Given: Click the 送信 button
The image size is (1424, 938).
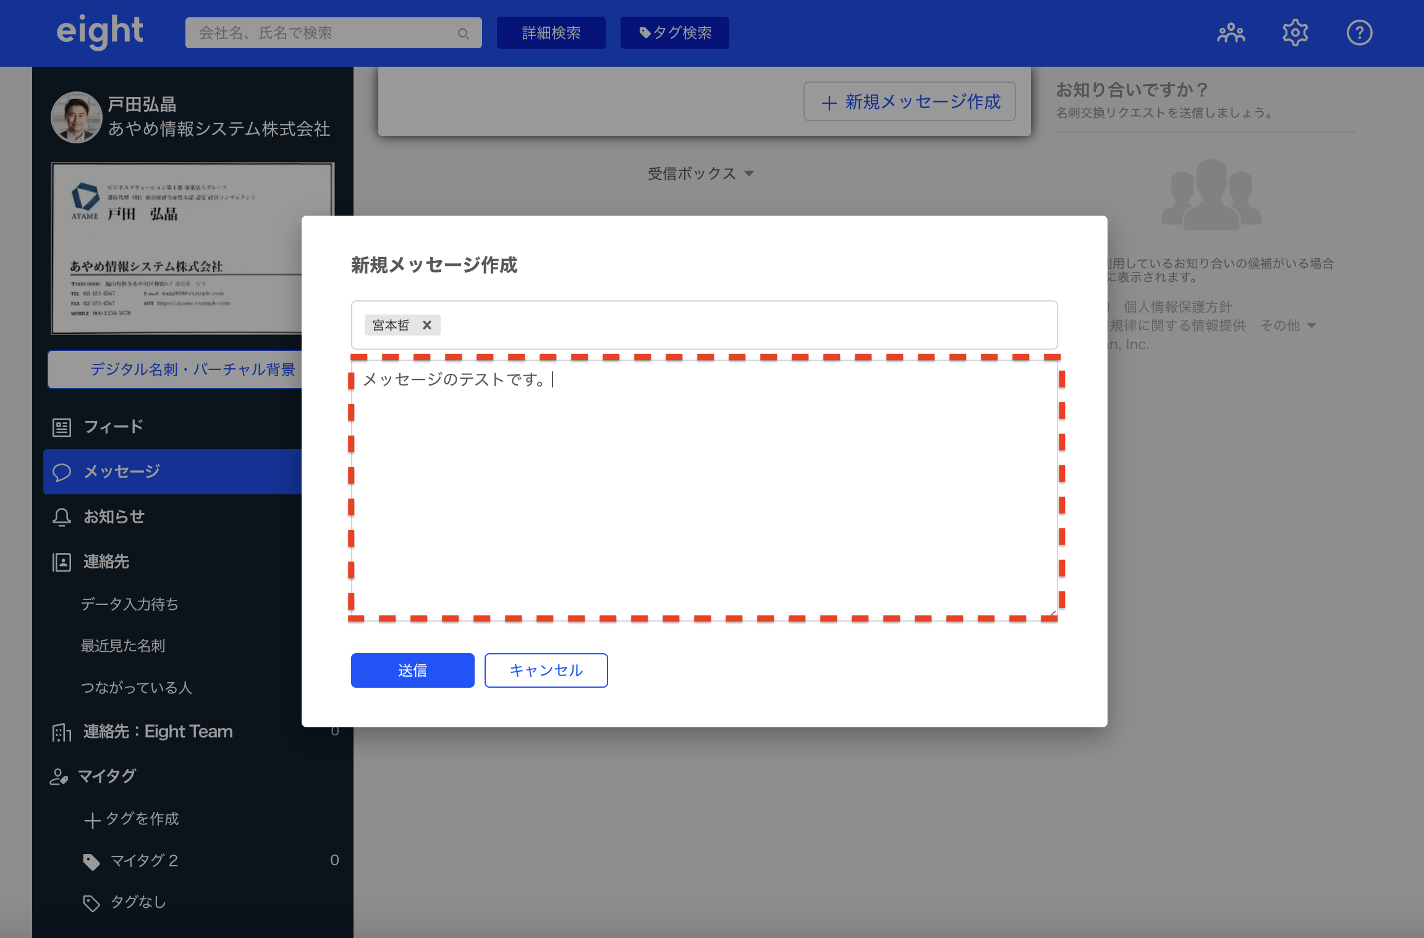Looking at the screenshot, I should pyautogui.click(x=412, y=670).
